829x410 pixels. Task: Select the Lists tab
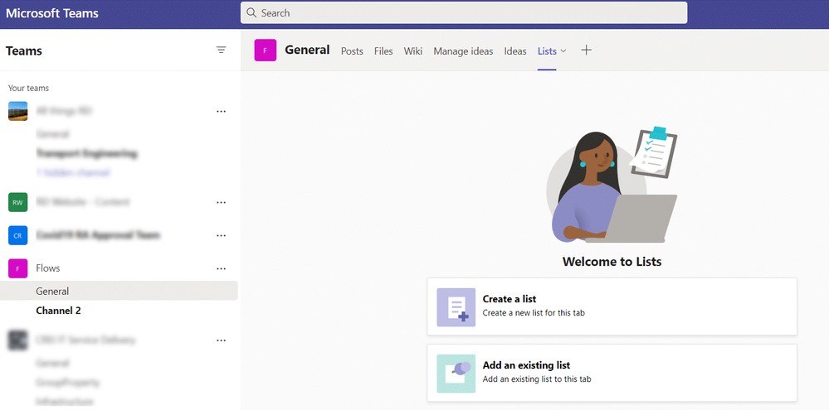(547, 51)
